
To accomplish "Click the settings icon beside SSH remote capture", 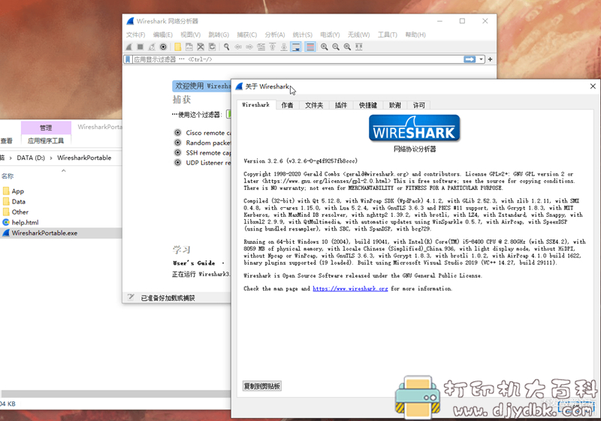I will (178, 152).
